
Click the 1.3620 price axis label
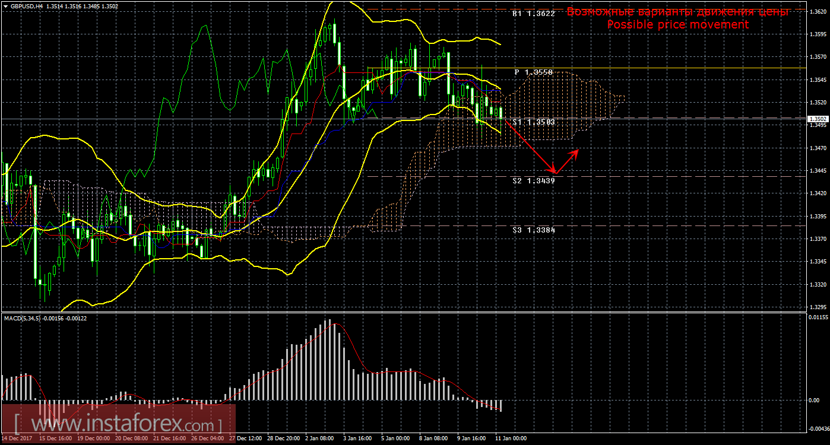[818, 11]
